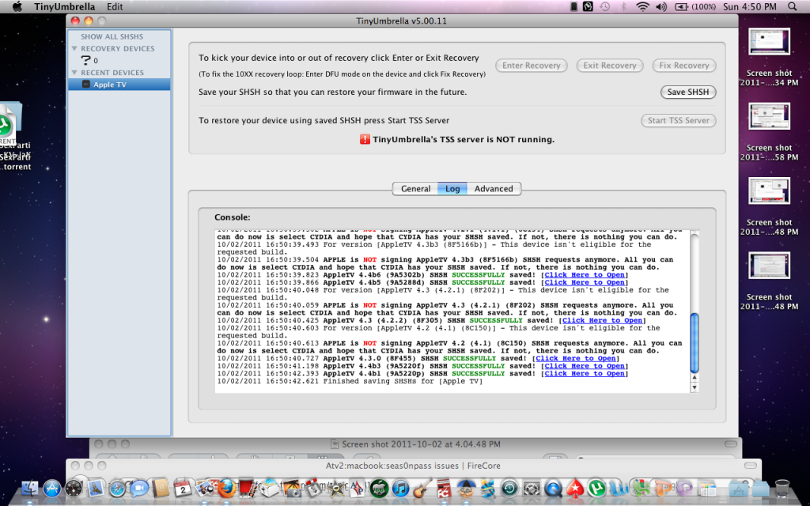Open link for AppleTV 4.3.0 SHSH
The image size is (810, 506).
576,358
